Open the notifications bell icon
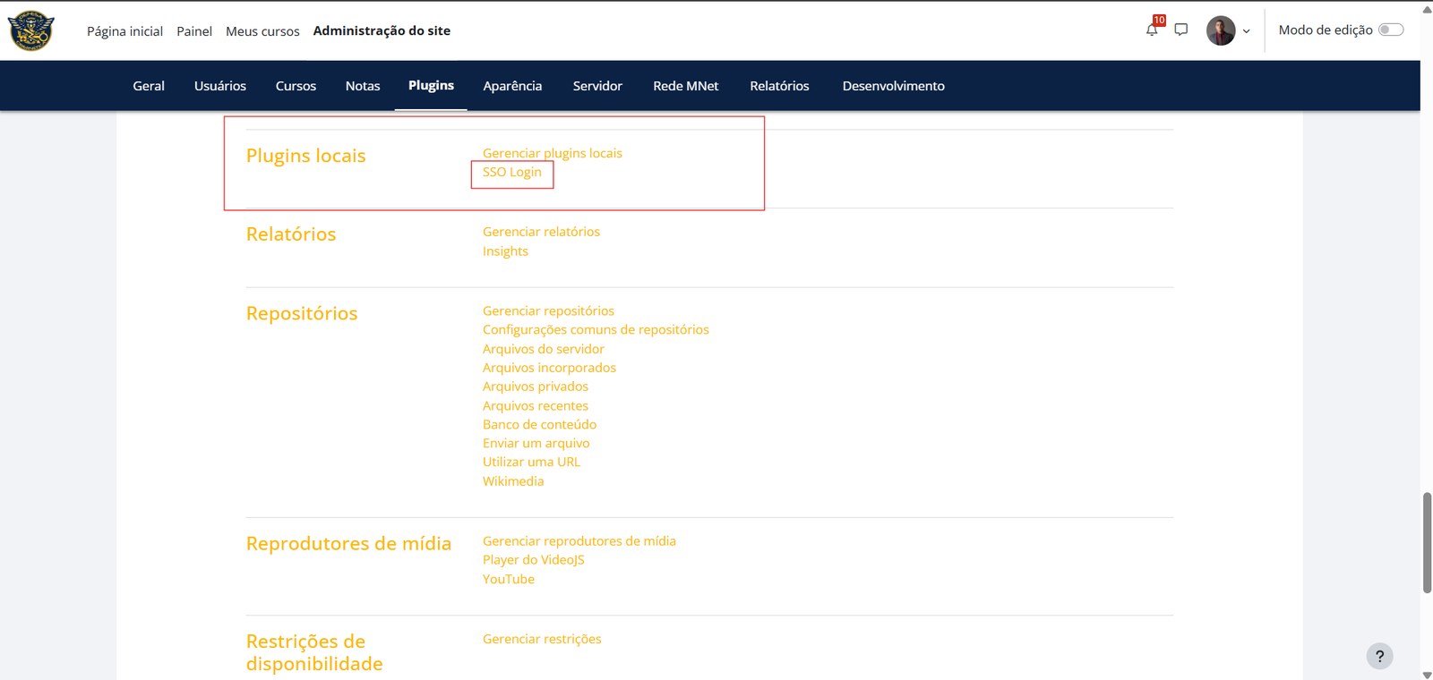Image resolution: width=1433 pixels, height=680 pixels. 1152,30
